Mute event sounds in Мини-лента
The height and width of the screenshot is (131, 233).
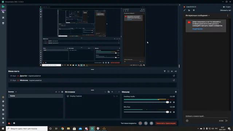(x=175, y=71)
